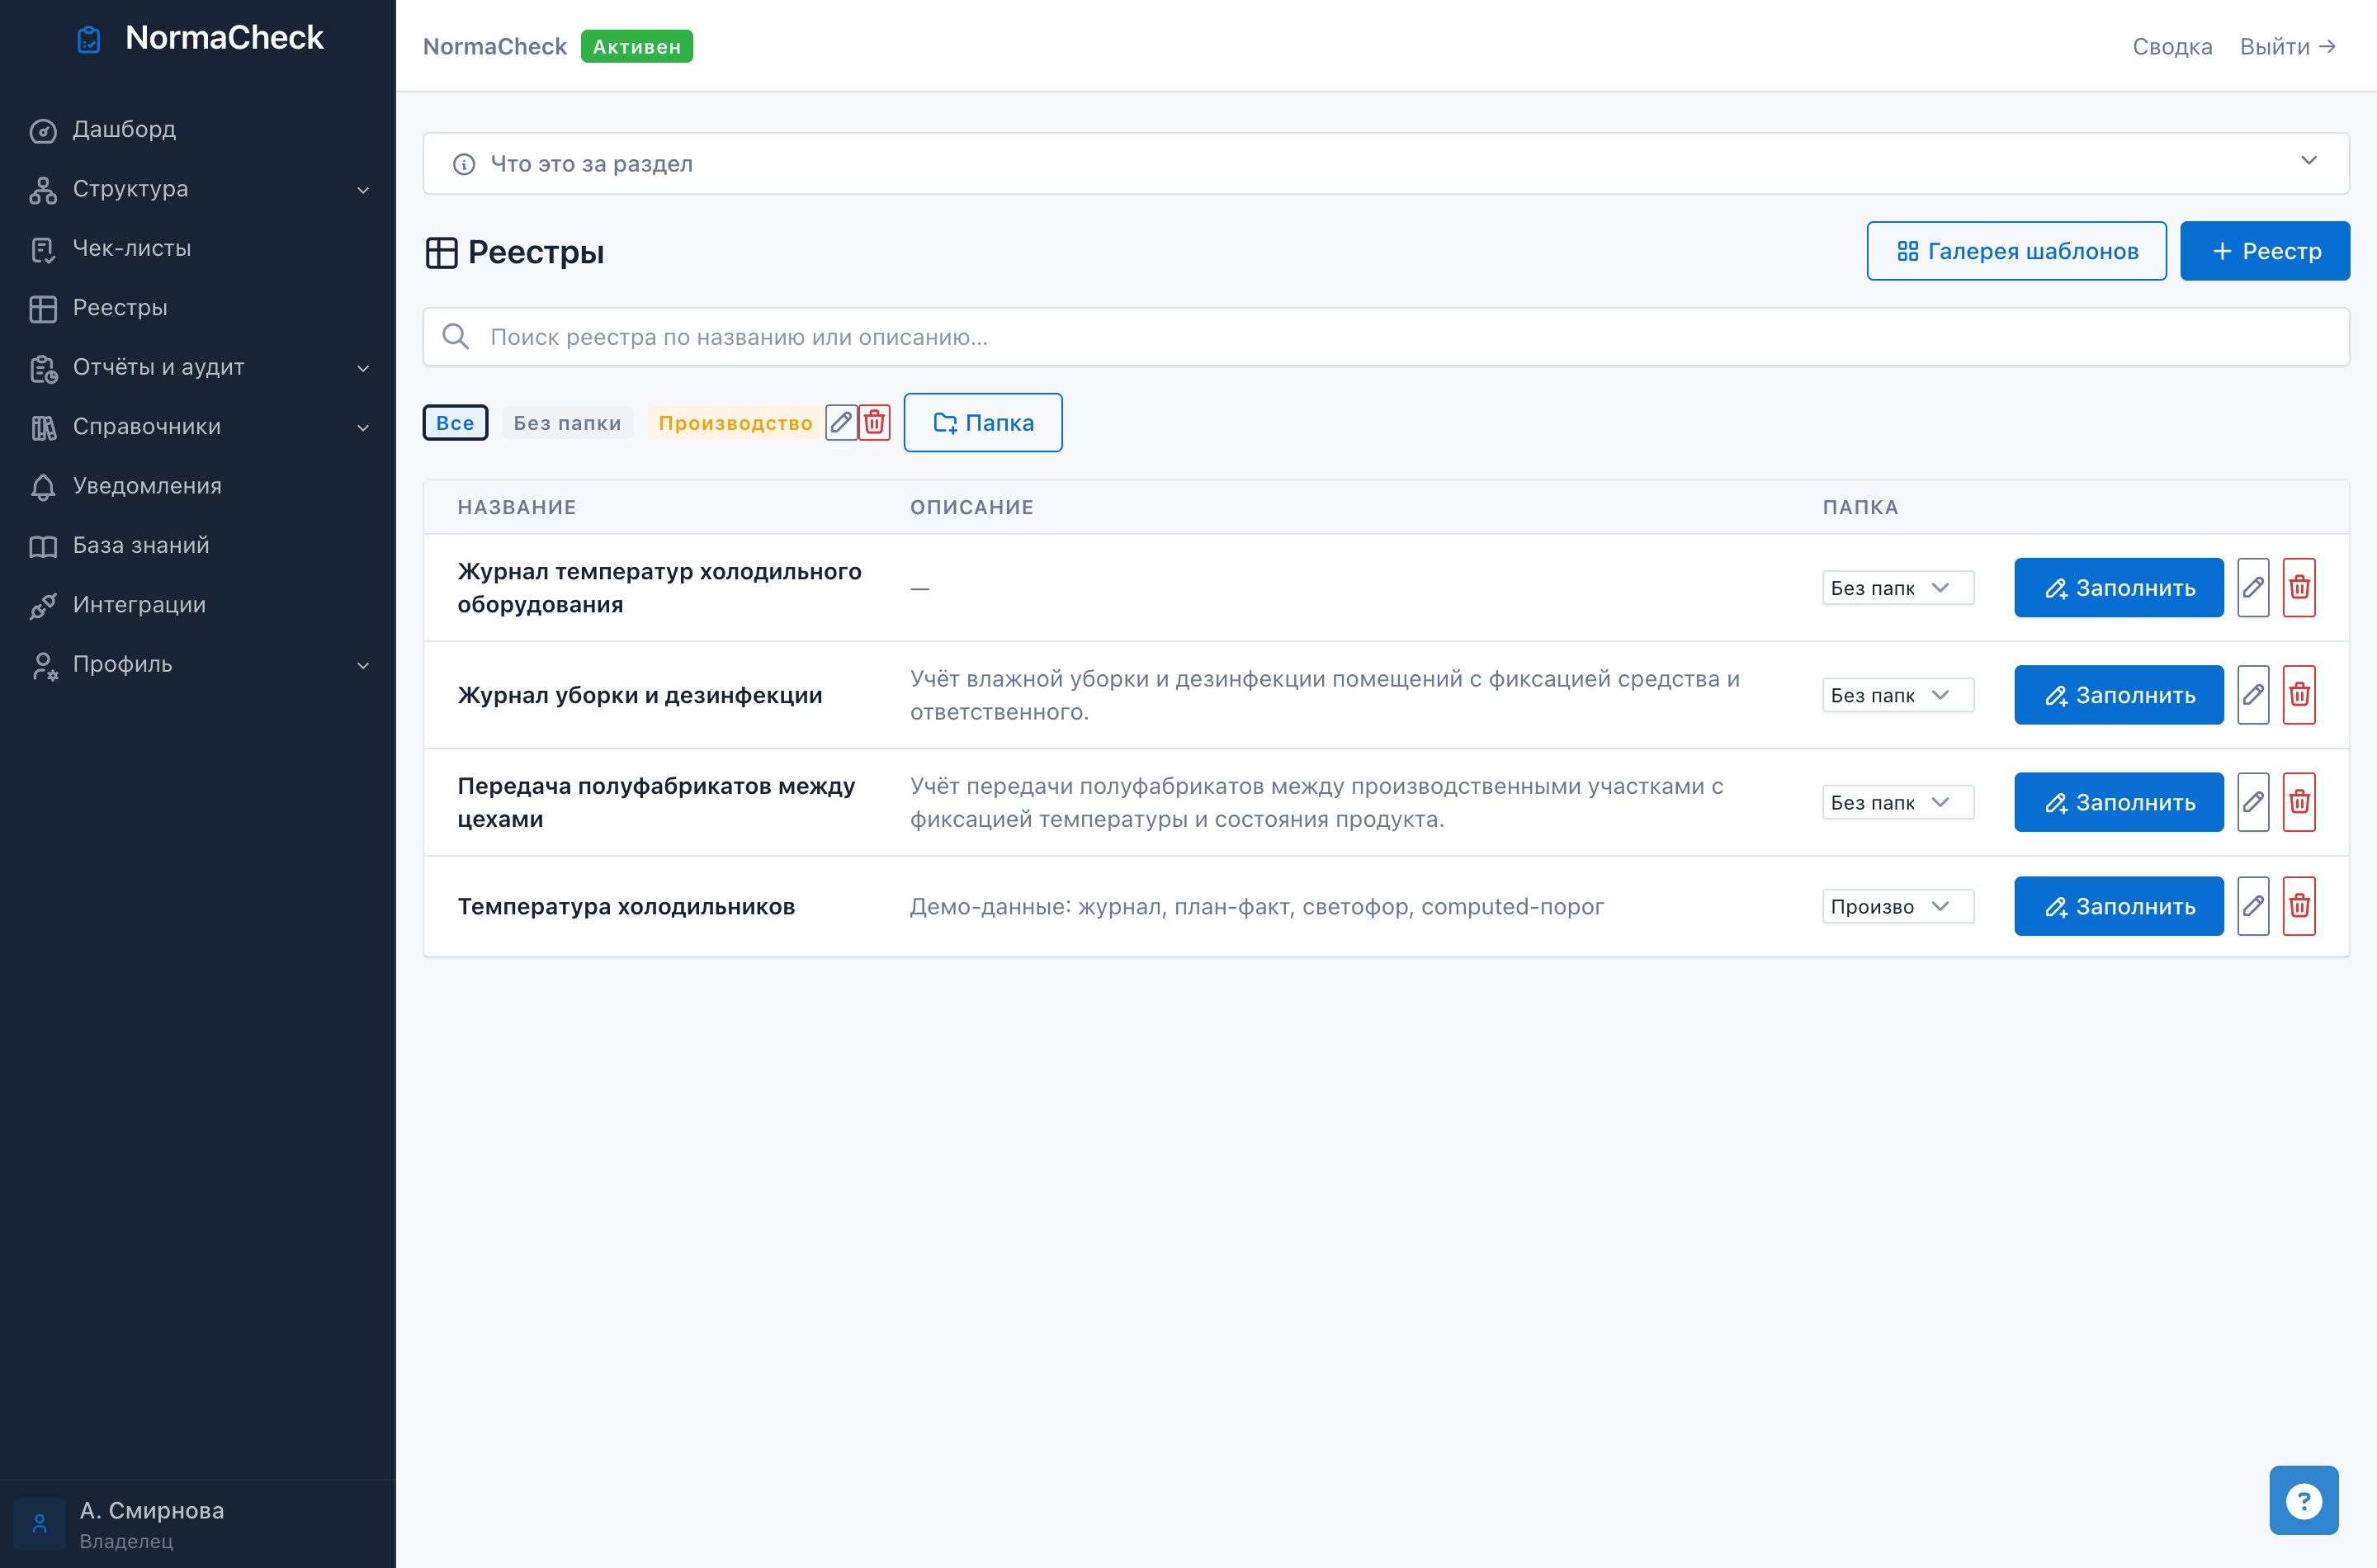
Task: Edit the Производство folder with pencil icon
Action: [x=841, y=422]
